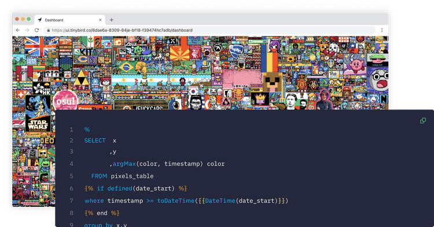Image resolution: width=434 pixels, height=227 pixels.
Task: Open a new browser tab
Action: click(111, 20)
